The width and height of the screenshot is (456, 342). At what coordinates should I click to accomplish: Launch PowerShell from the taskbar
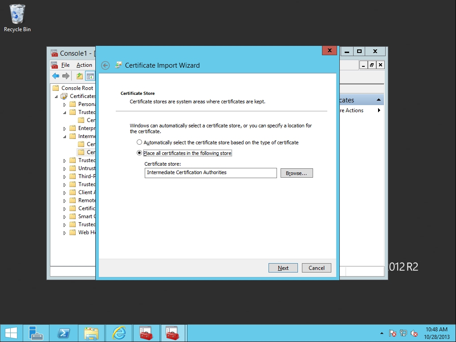[x=64, y=333]
